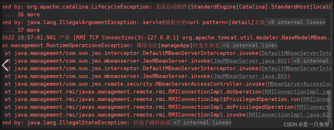Click the left chevron arrow icon
The height and width of the screenshot is (130, 334).
(5, 65)
